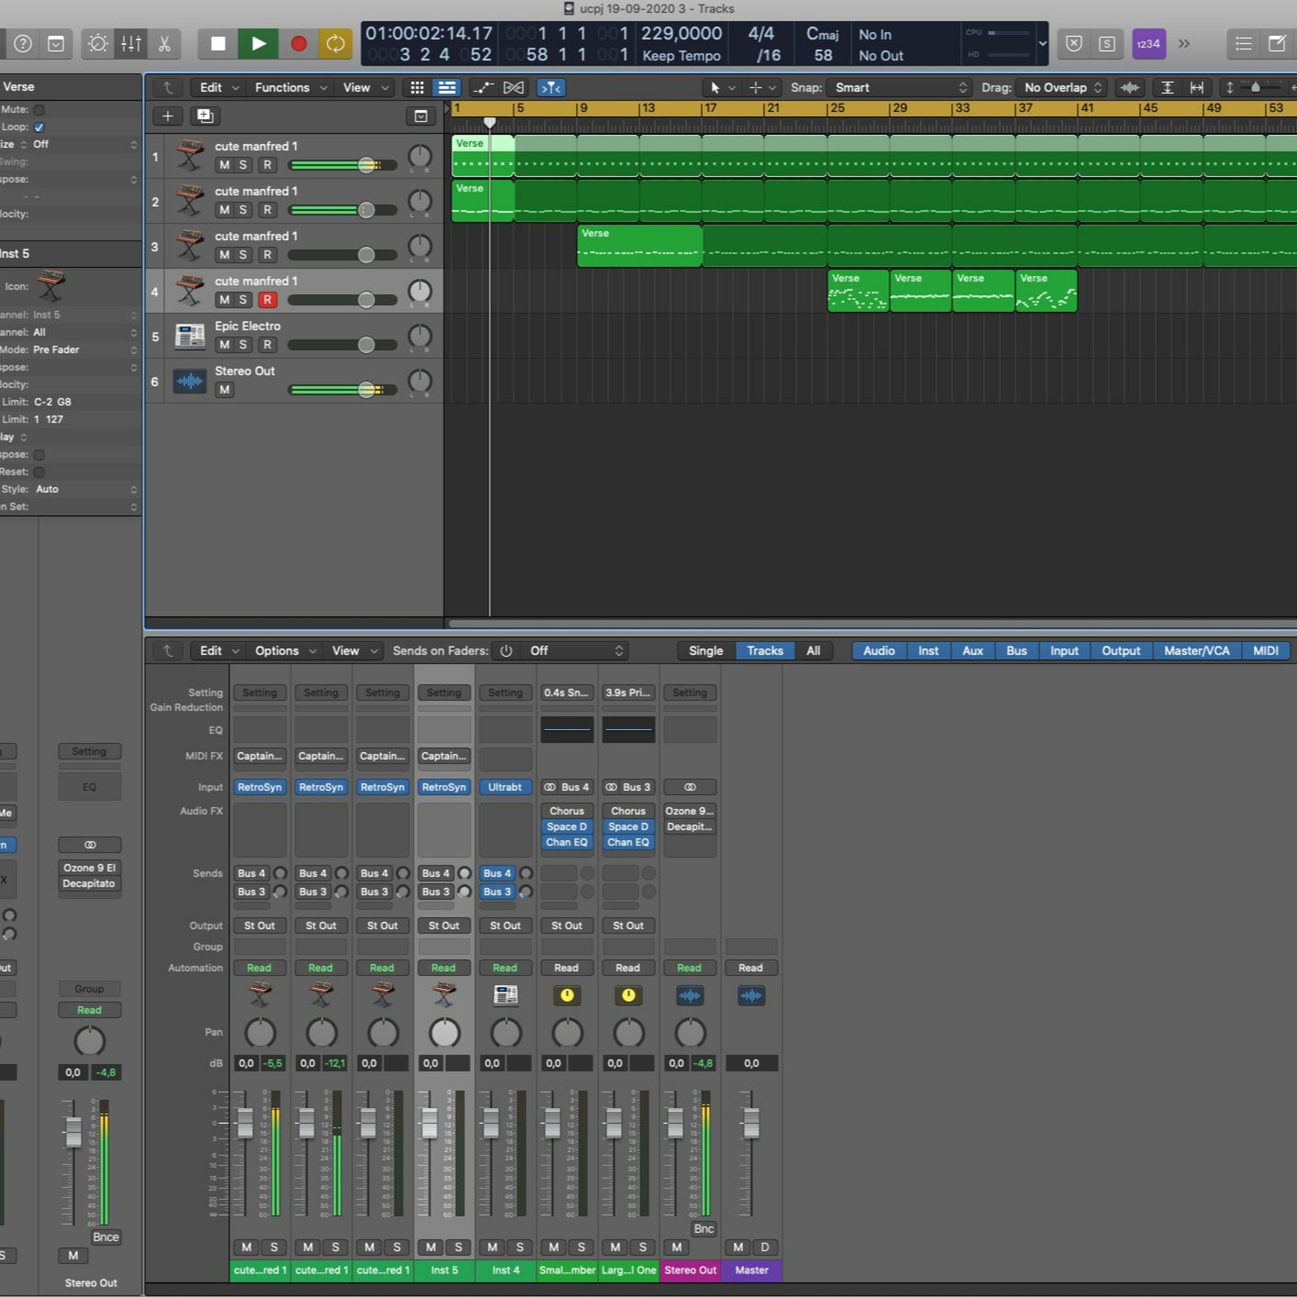This screenshot has height=1297, width=1297.
Task: Click the purple count-in 1234 button
Action: tap(1148, 44)
